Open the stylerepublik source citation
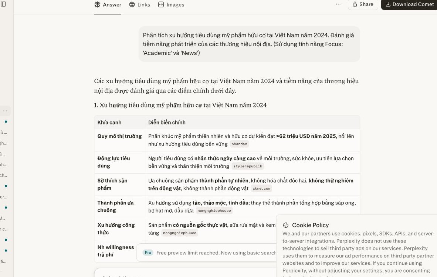 248,166
